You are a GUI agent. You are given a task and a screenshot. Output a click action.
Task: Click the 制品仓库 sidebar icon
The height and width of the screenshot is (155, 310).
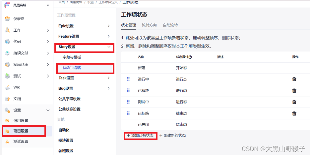pos(7,64)
